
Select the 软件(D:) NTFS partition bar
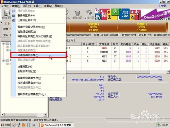[93, 27]
